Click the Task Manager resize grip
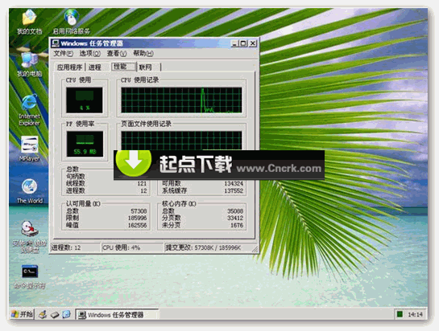Viewport: 439px width, 331px height. [255, 249]
